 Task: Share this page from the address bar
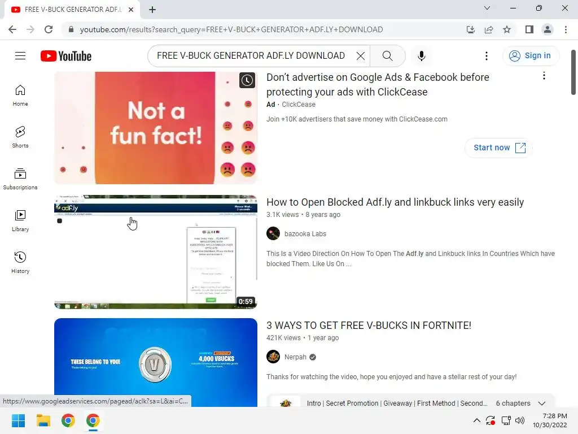tap(489, 29)
